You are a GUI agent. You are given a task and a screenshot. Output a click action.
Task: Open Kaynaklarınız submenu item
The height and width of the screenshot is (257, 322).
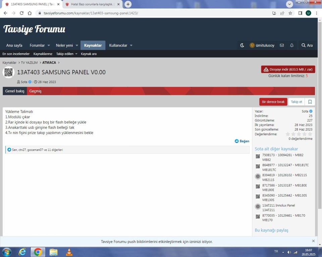point(43,54)
